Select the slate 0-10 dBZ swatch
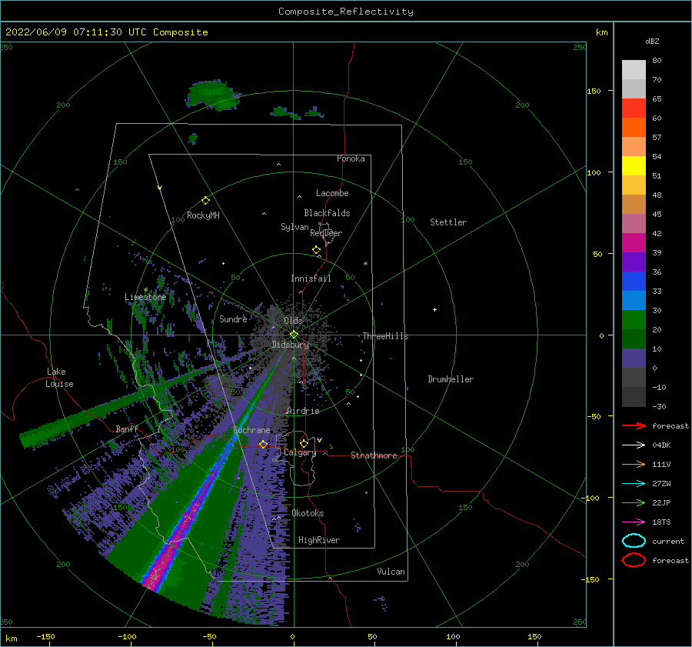 click(x=634, y=359)
